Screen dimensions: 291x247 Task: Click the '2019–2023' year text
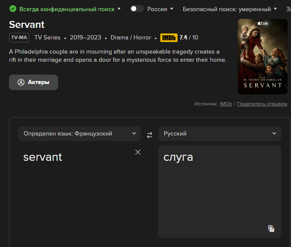coord(86,38)
